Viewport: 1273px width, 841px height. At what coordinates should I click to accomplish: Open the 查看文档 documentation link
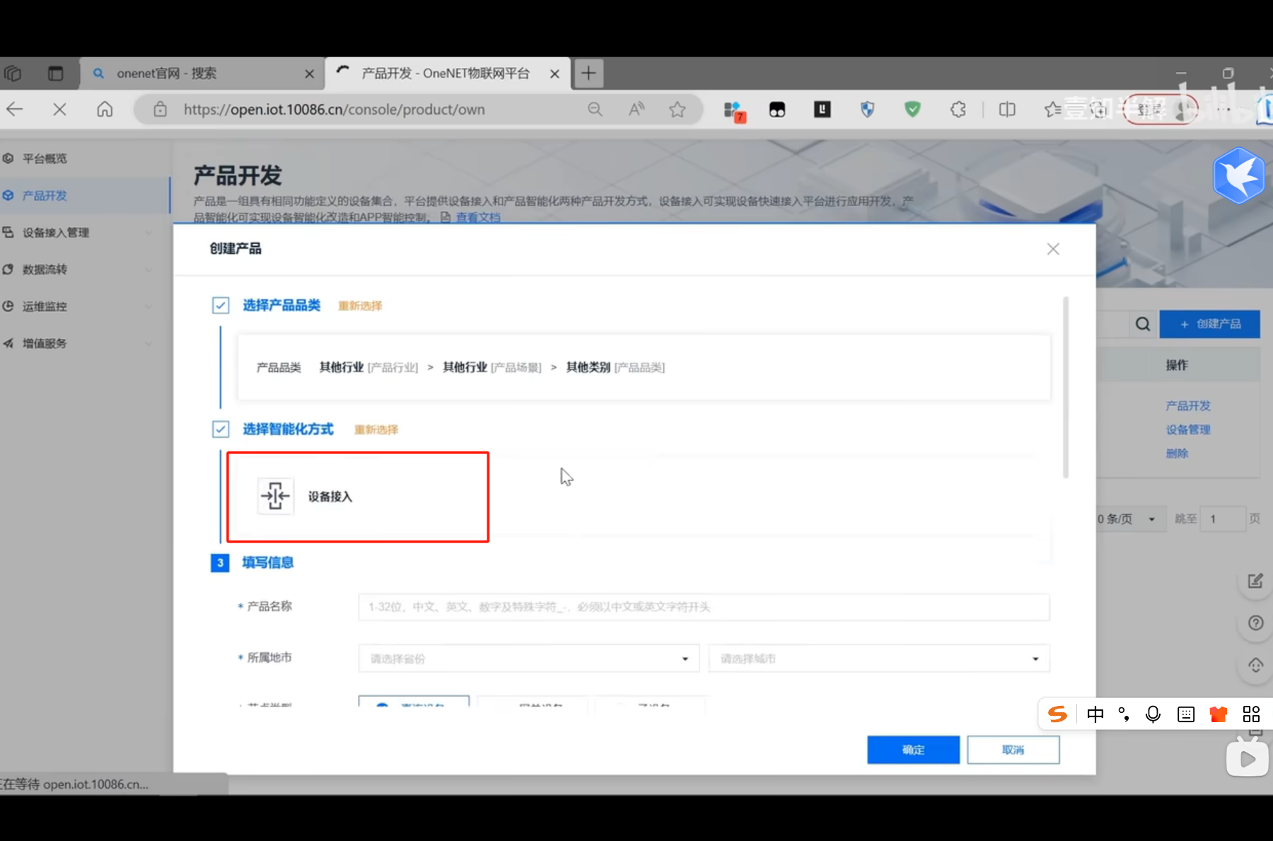tap(477, 217)
